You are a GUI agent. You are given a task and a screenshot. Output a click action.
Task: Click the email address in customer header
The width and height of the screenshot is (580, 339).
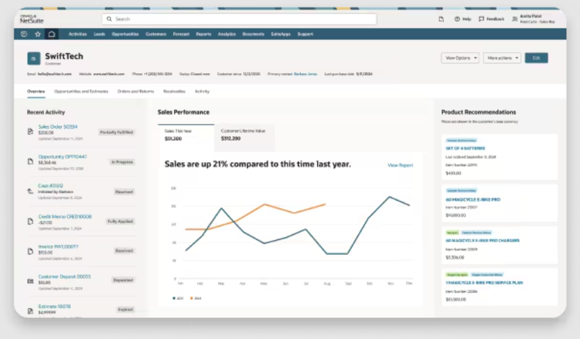pyautogui.click(x=54, y=74)
